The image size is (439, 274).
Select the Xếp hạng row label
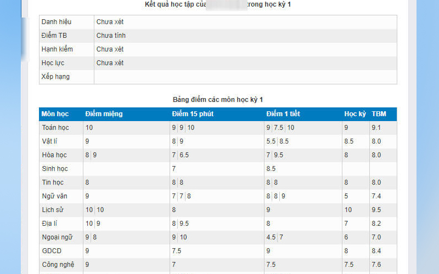click(55, 77)
